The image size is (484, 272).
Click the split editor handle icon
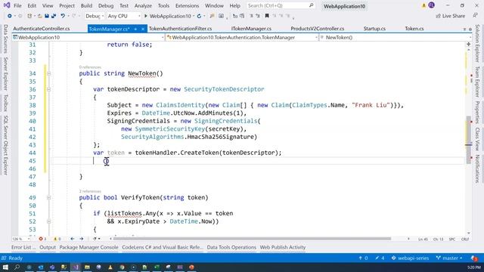click(x=469, y=45)
